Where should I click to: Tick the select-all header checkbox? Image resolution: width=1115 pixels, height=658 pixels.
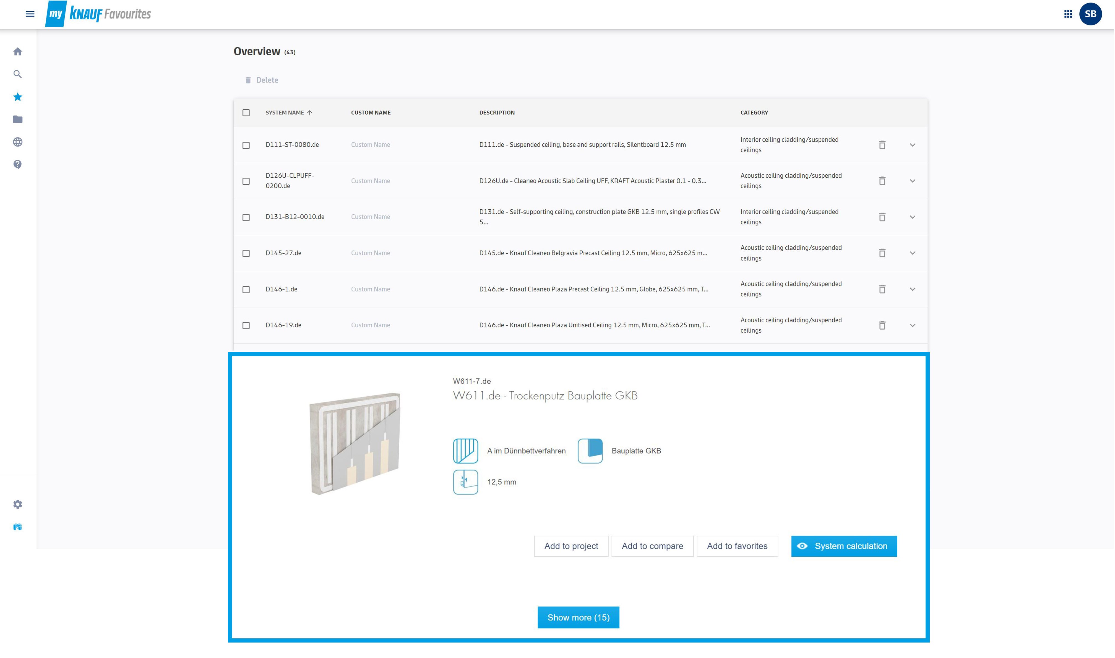(x=246, y=113)
